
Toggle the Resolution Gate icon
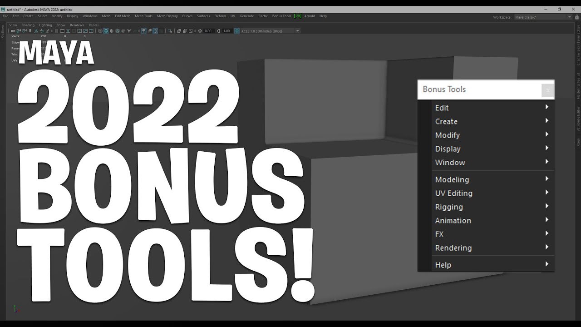(x=68, y=31)
